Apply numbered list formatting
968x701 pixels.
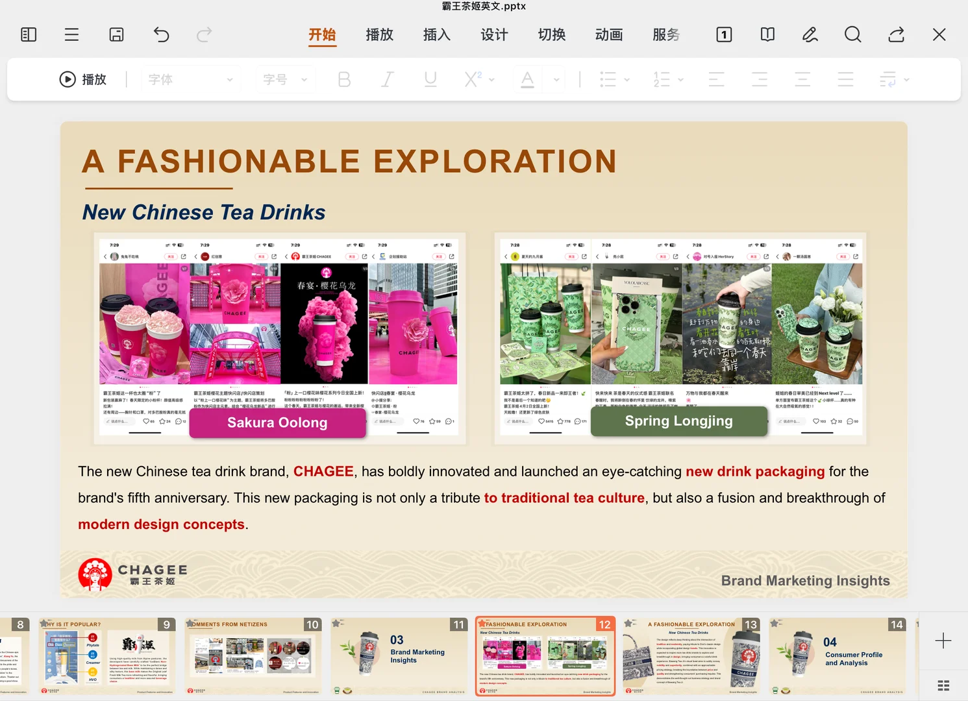(662, 79)
